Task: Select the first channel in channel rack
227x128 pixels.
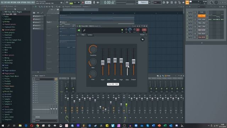Action: coord(202,12)
